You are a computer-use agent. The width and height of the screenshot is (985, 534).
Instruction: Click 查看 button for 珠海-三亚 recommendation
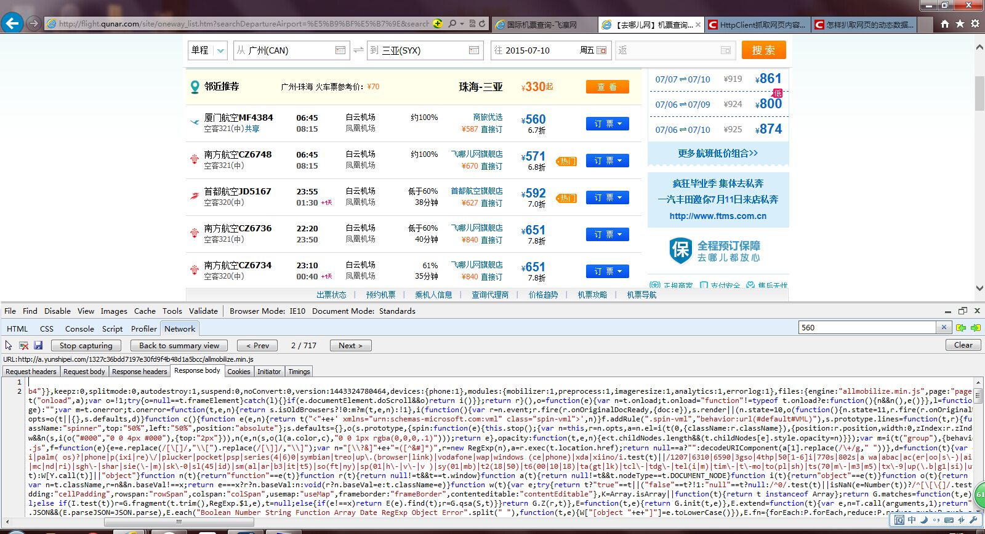607,87
